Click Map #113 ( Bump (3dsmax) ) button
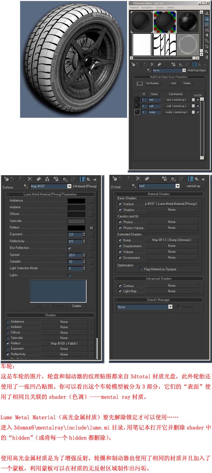The width and height of the screenshot is (212, 473). pos(171,240)
